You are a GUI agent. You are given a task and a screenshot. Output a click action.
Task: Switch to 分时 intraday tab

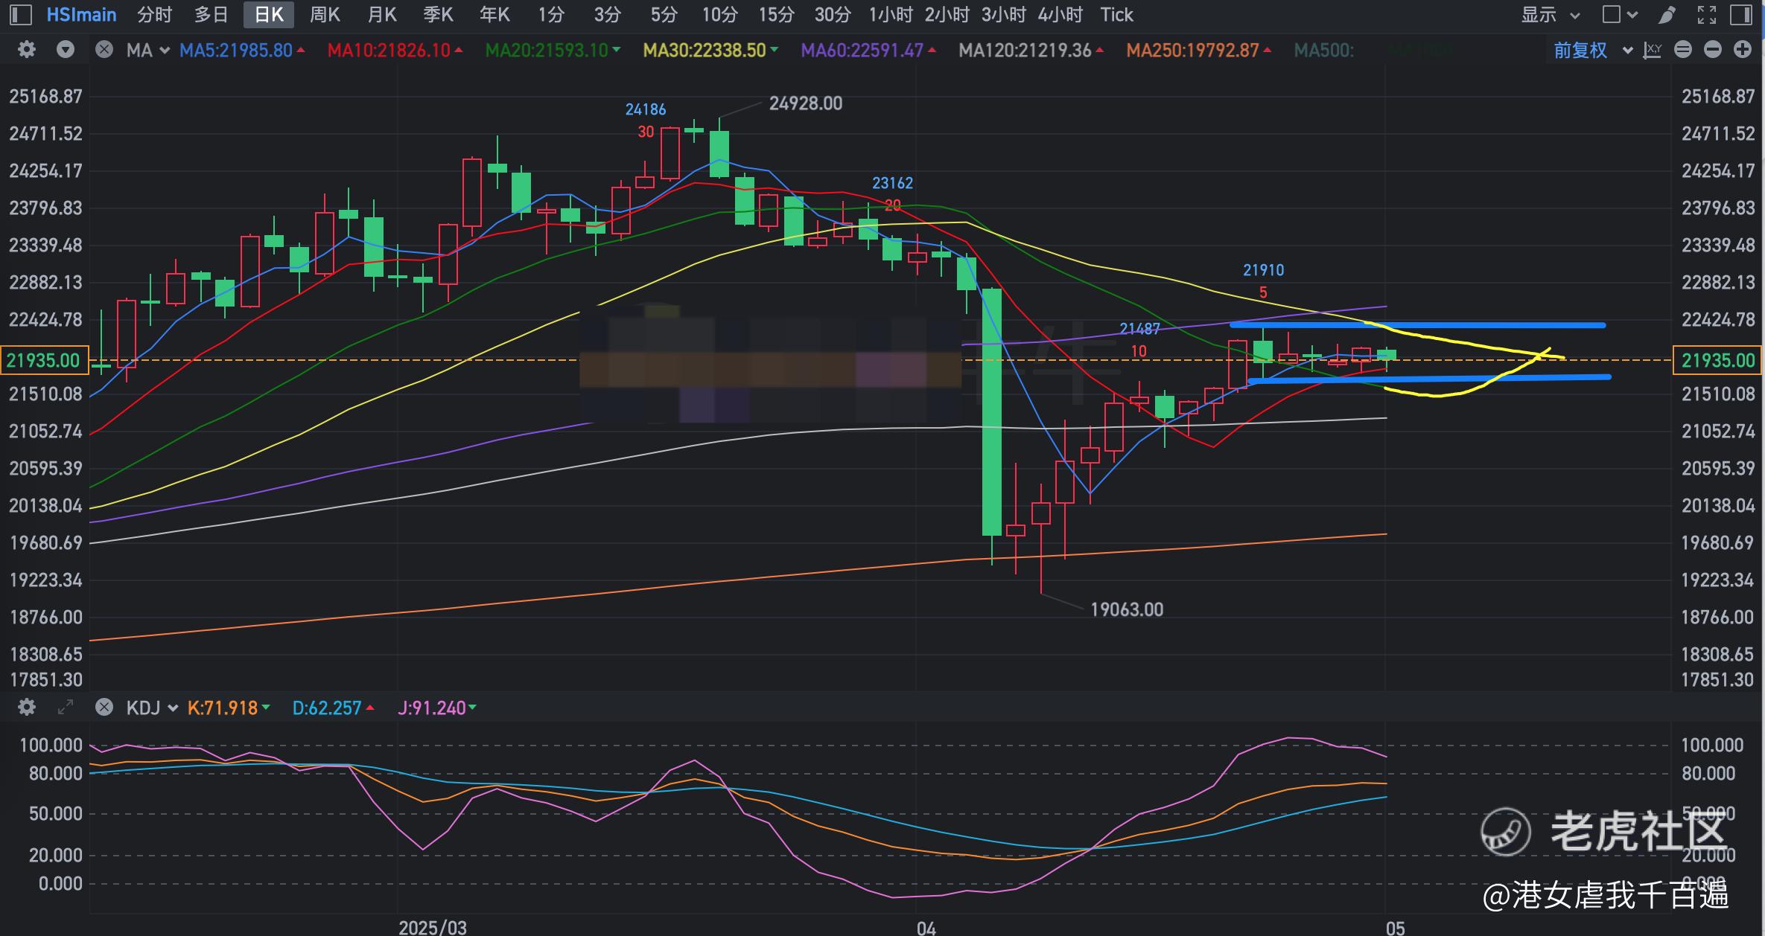pyautogui.click(x=155, y=15)
